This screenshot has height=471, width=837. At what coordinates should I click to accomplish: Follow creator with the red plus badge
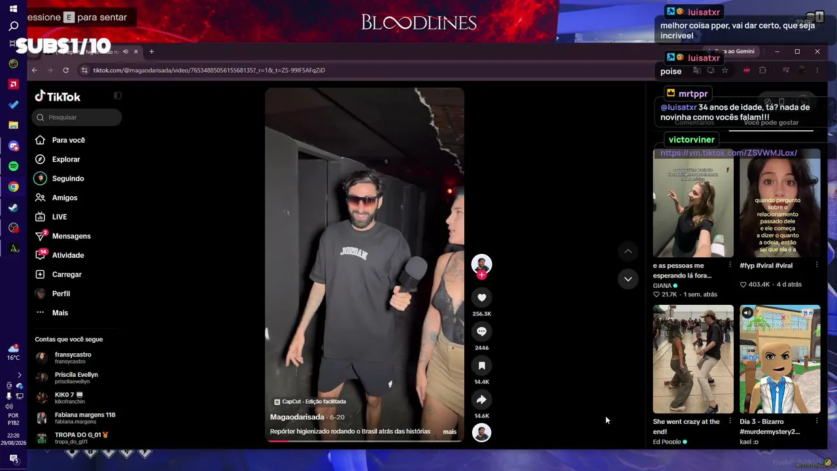pyautogui.click(x=482, y=275)
